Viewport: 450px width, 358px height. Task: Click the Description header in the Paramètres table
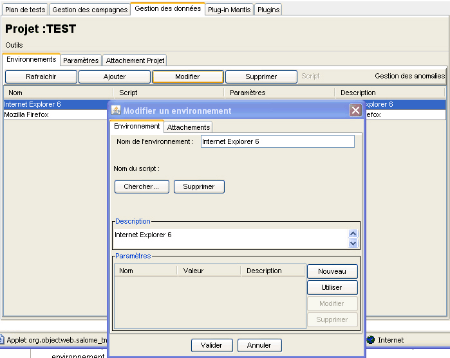point(273,271)
